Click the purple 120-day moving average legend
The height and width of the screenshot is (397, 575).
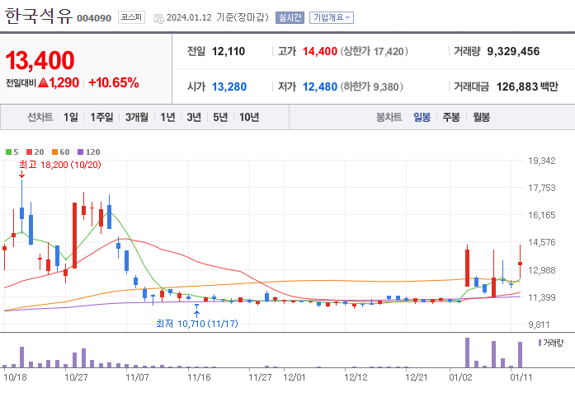coord(89,152)
